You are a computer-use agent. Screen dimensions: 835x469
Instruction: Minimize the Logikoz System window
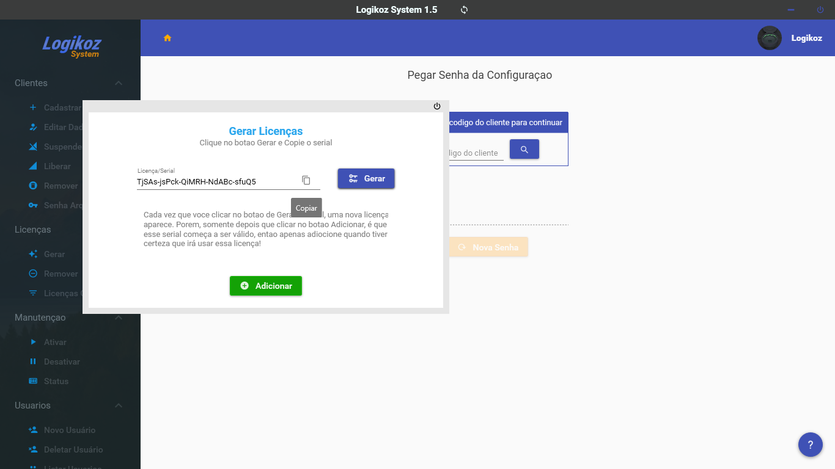point(791,10)
